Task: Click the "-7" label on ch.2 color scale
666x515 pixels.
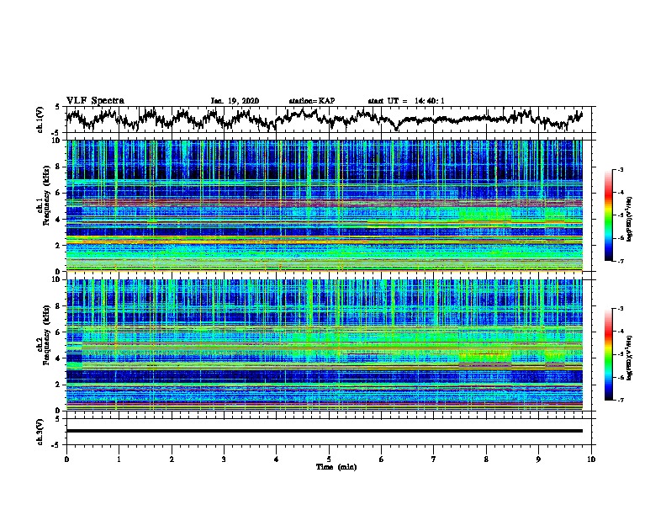Action: 621,401
